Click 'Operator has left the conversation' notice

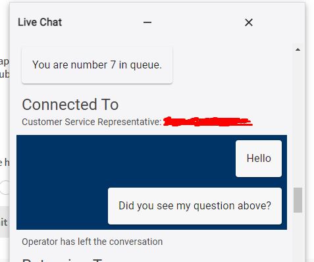[x=92, y=242]
